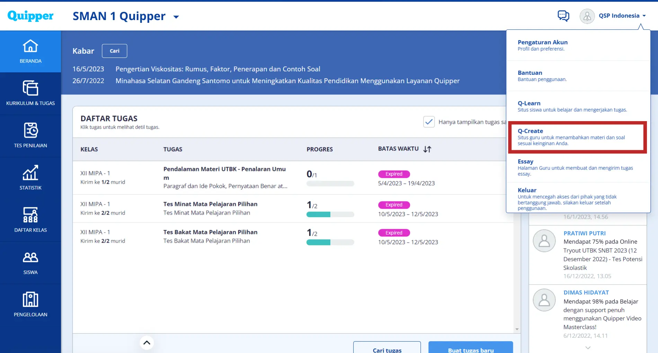Toggle Hanya tampilkan tugas checkbox

click(x=429, y=122)
